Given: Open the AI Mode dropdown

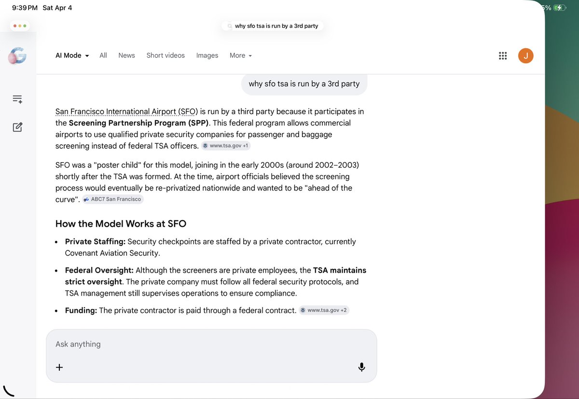Looking at the screenshot, I should coord(72,55).
